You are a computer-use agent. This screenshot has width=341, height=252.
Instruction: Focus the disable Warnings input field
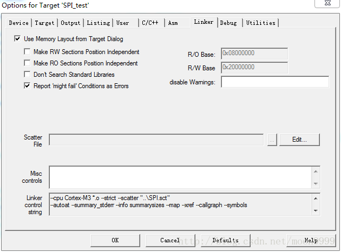click(275, 82)
